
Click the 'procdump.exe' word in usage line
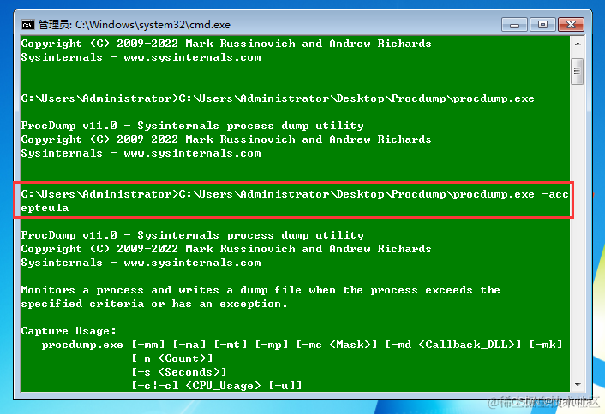[82, 345]
